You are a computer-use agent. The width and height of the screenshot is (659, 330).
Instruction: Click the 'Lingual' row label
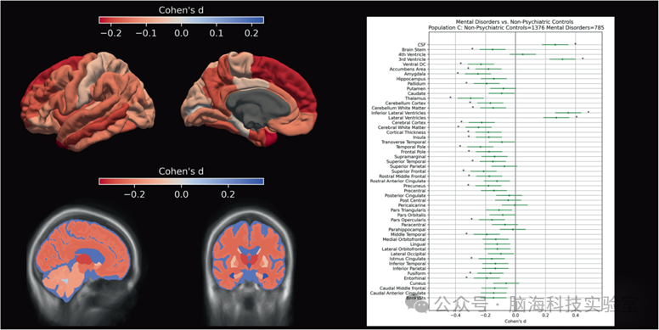(x=418, y=244)
